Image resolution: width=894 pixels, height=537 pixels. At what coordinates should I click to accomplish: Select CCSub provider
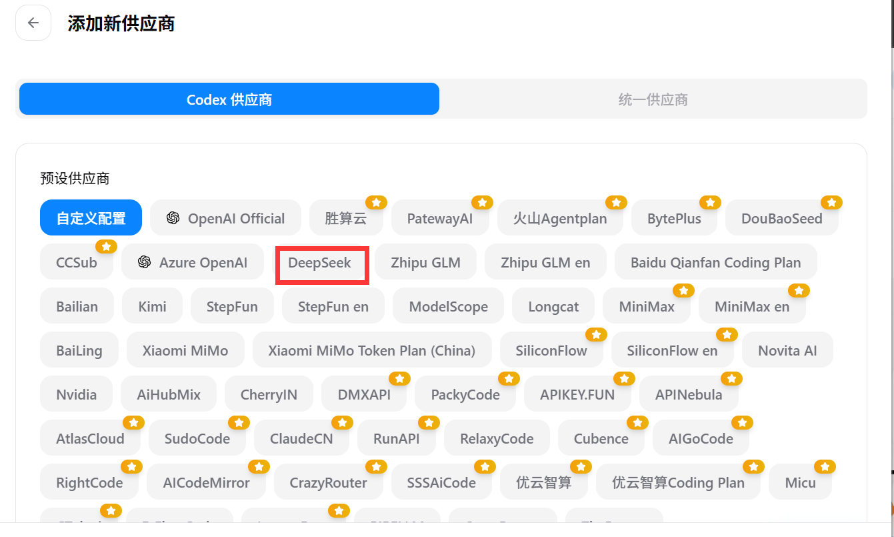click(77, 261)
